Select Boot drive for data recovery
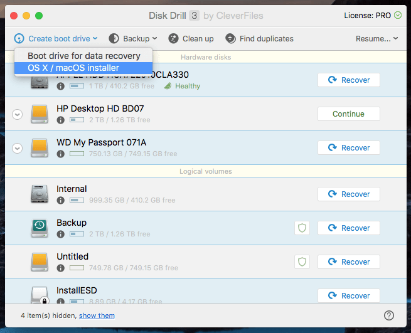The image size is (411, 333). pyautogui.click(x=83, y=56)
